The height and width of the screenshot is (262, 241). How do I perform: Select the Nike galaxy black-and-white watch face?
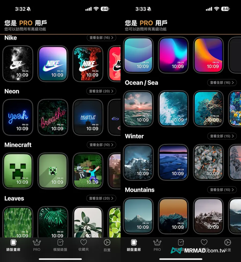point(18,63)
